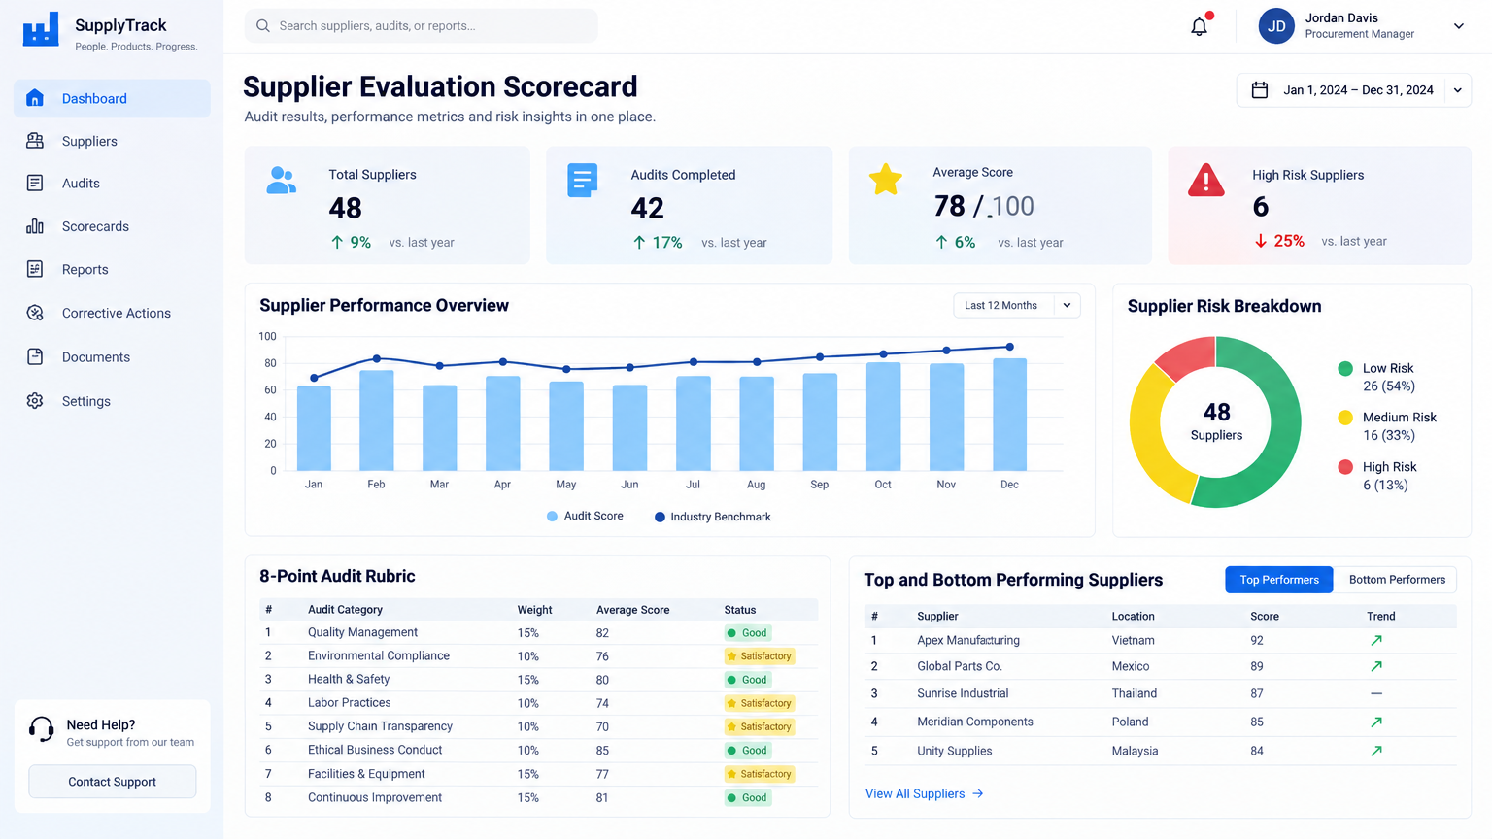This screenshot has height=839, width=1492.
Task: Click the Settings gear icon
Action: click(x=35, y=401)
